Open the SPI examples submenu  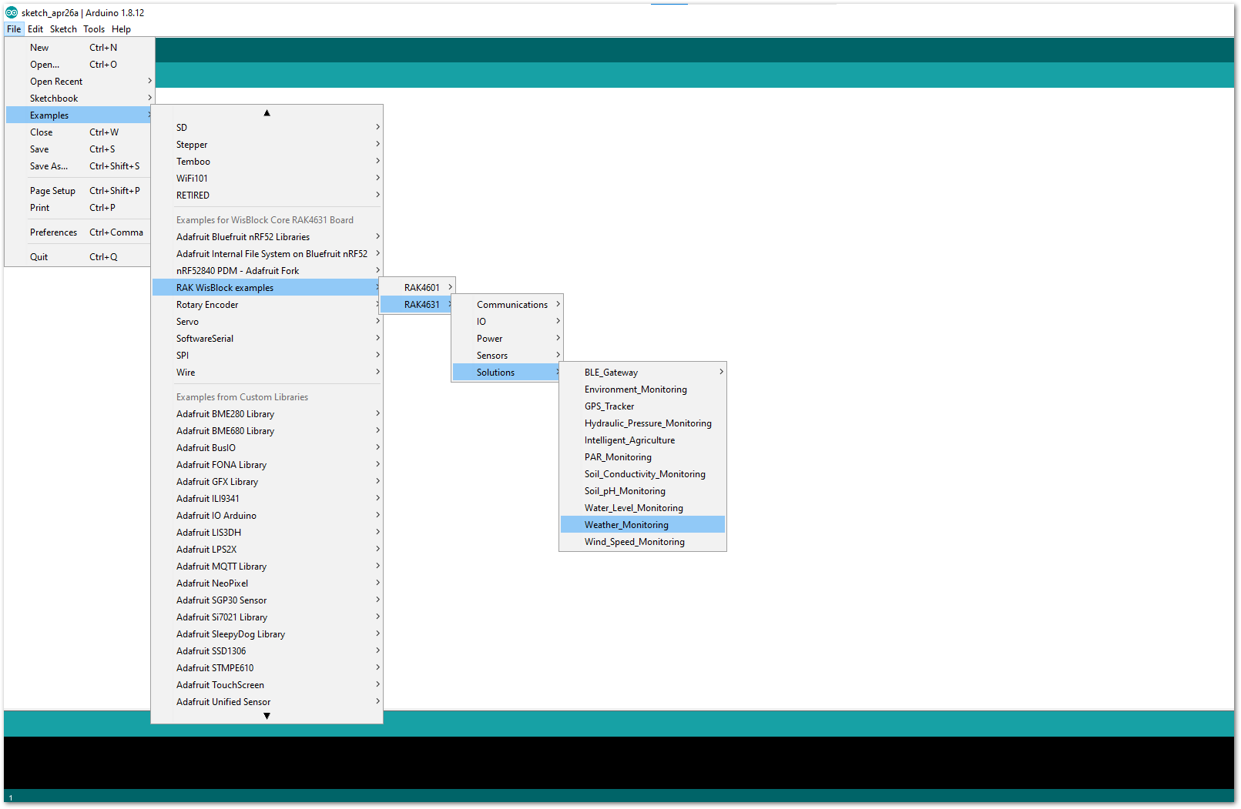tap(267, 356)
